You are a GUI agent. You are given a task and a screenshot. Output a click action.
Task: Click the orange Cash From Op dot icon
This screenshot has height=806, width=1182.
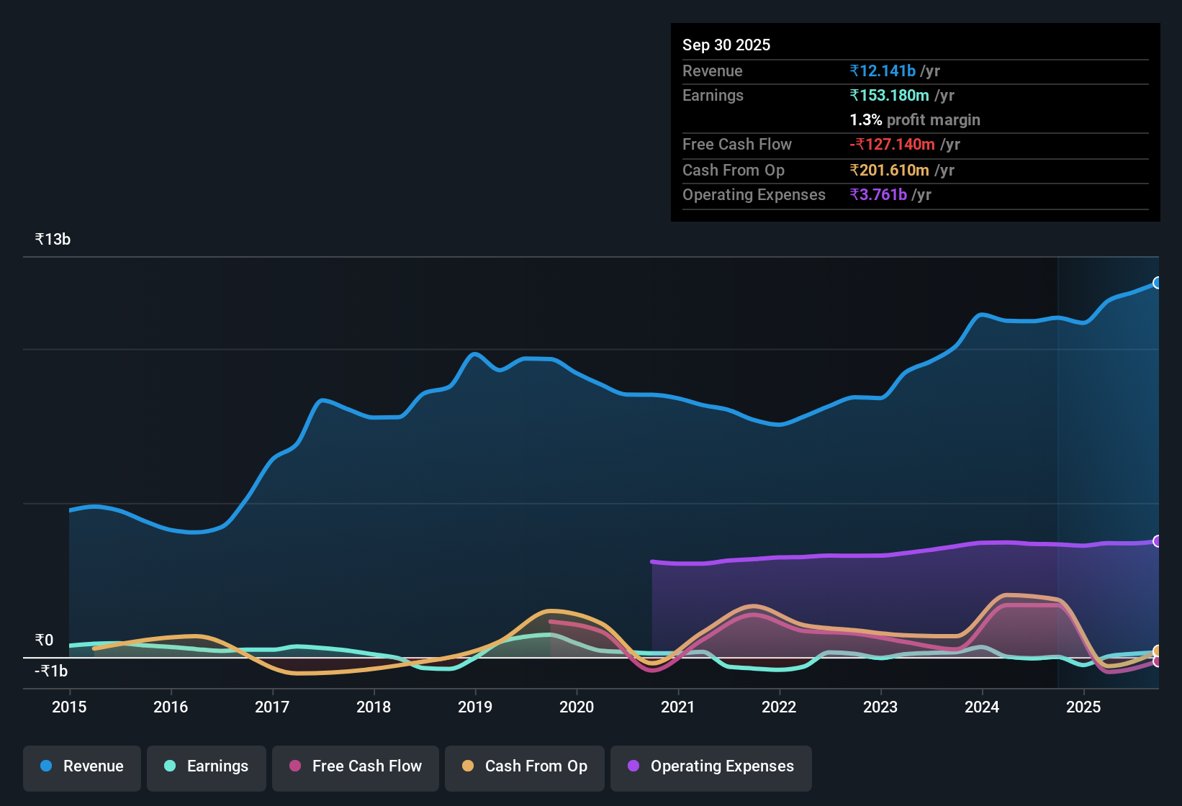[x=468, y=766]
